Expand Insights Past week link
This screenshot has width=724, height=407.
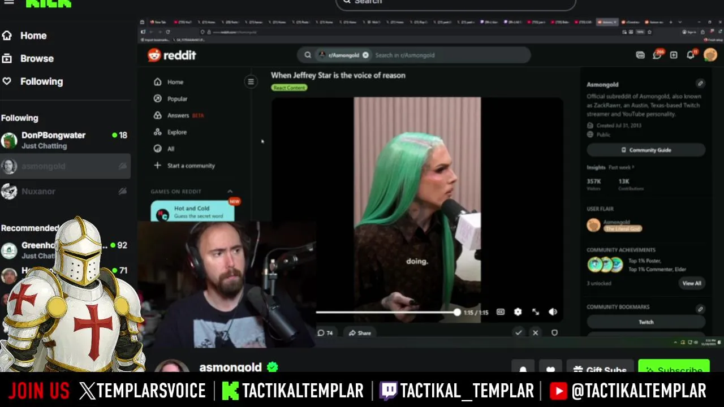click(621, 167)
